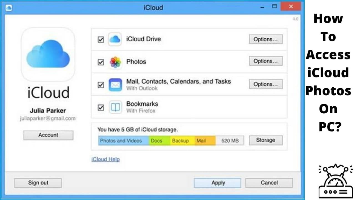Click the orange Mail storage segment

click(x=205, y=141)
